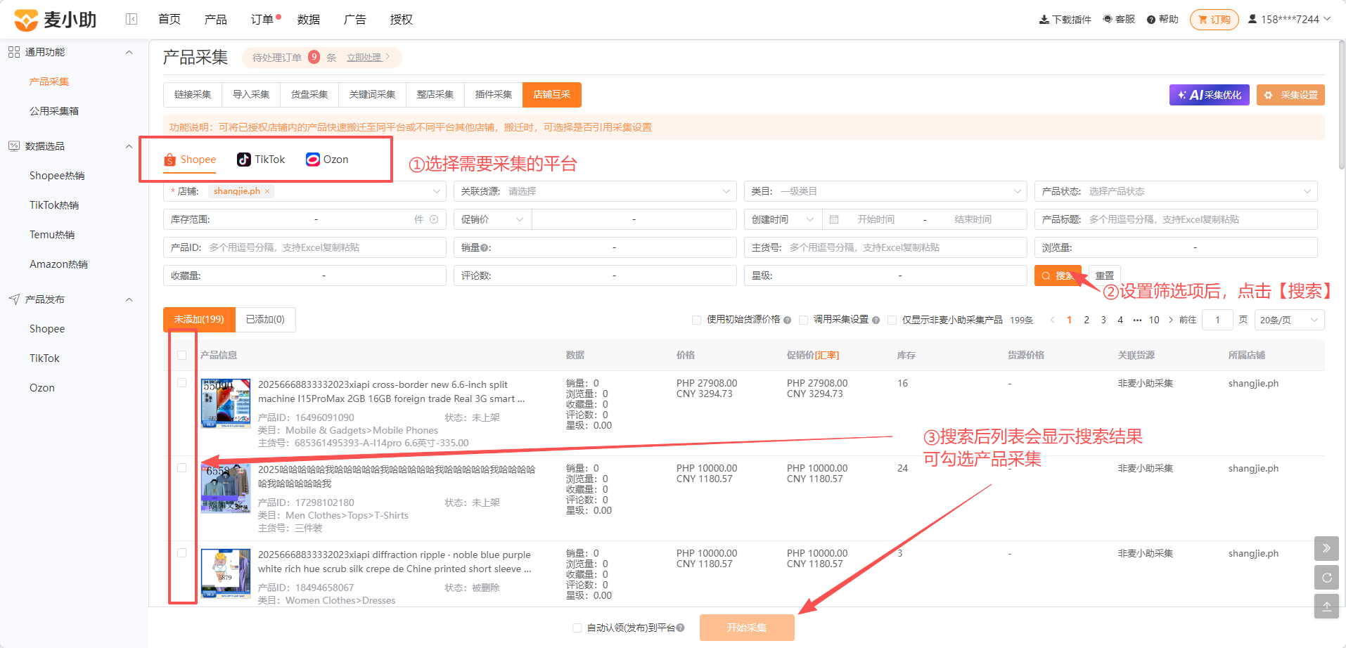The image size is (1346, 648).
Task: Click the first product phone thumbnail
Action: click(226, 403)
